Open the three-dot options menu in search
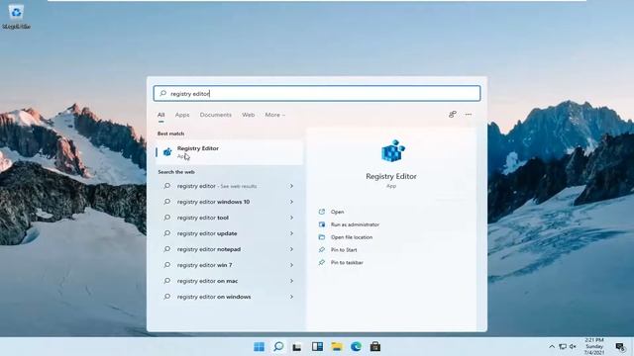 tap(469, 115)
